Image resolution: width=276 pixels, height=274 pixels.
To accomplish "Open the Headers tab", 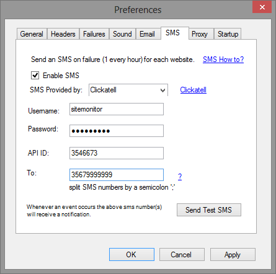I will click(63, 34).
